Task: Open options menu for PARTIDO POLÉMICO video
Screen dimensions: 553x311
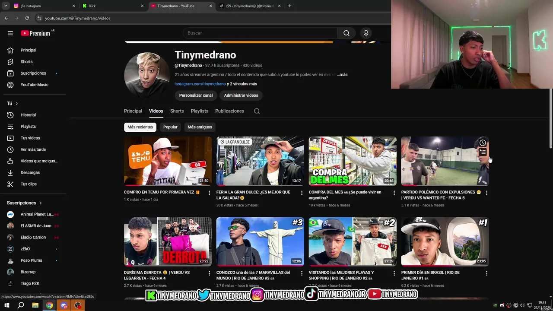Action: (x=486, y=193)
